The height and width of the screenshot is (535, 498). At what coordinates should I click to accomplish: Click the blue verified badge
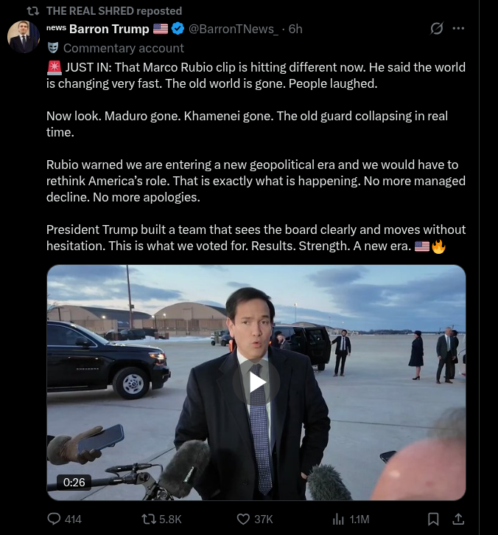pos(178,29)
